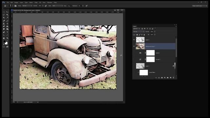Toggle Quick Mask mode
The image size is (210, 118).
(x=4, y=47)
